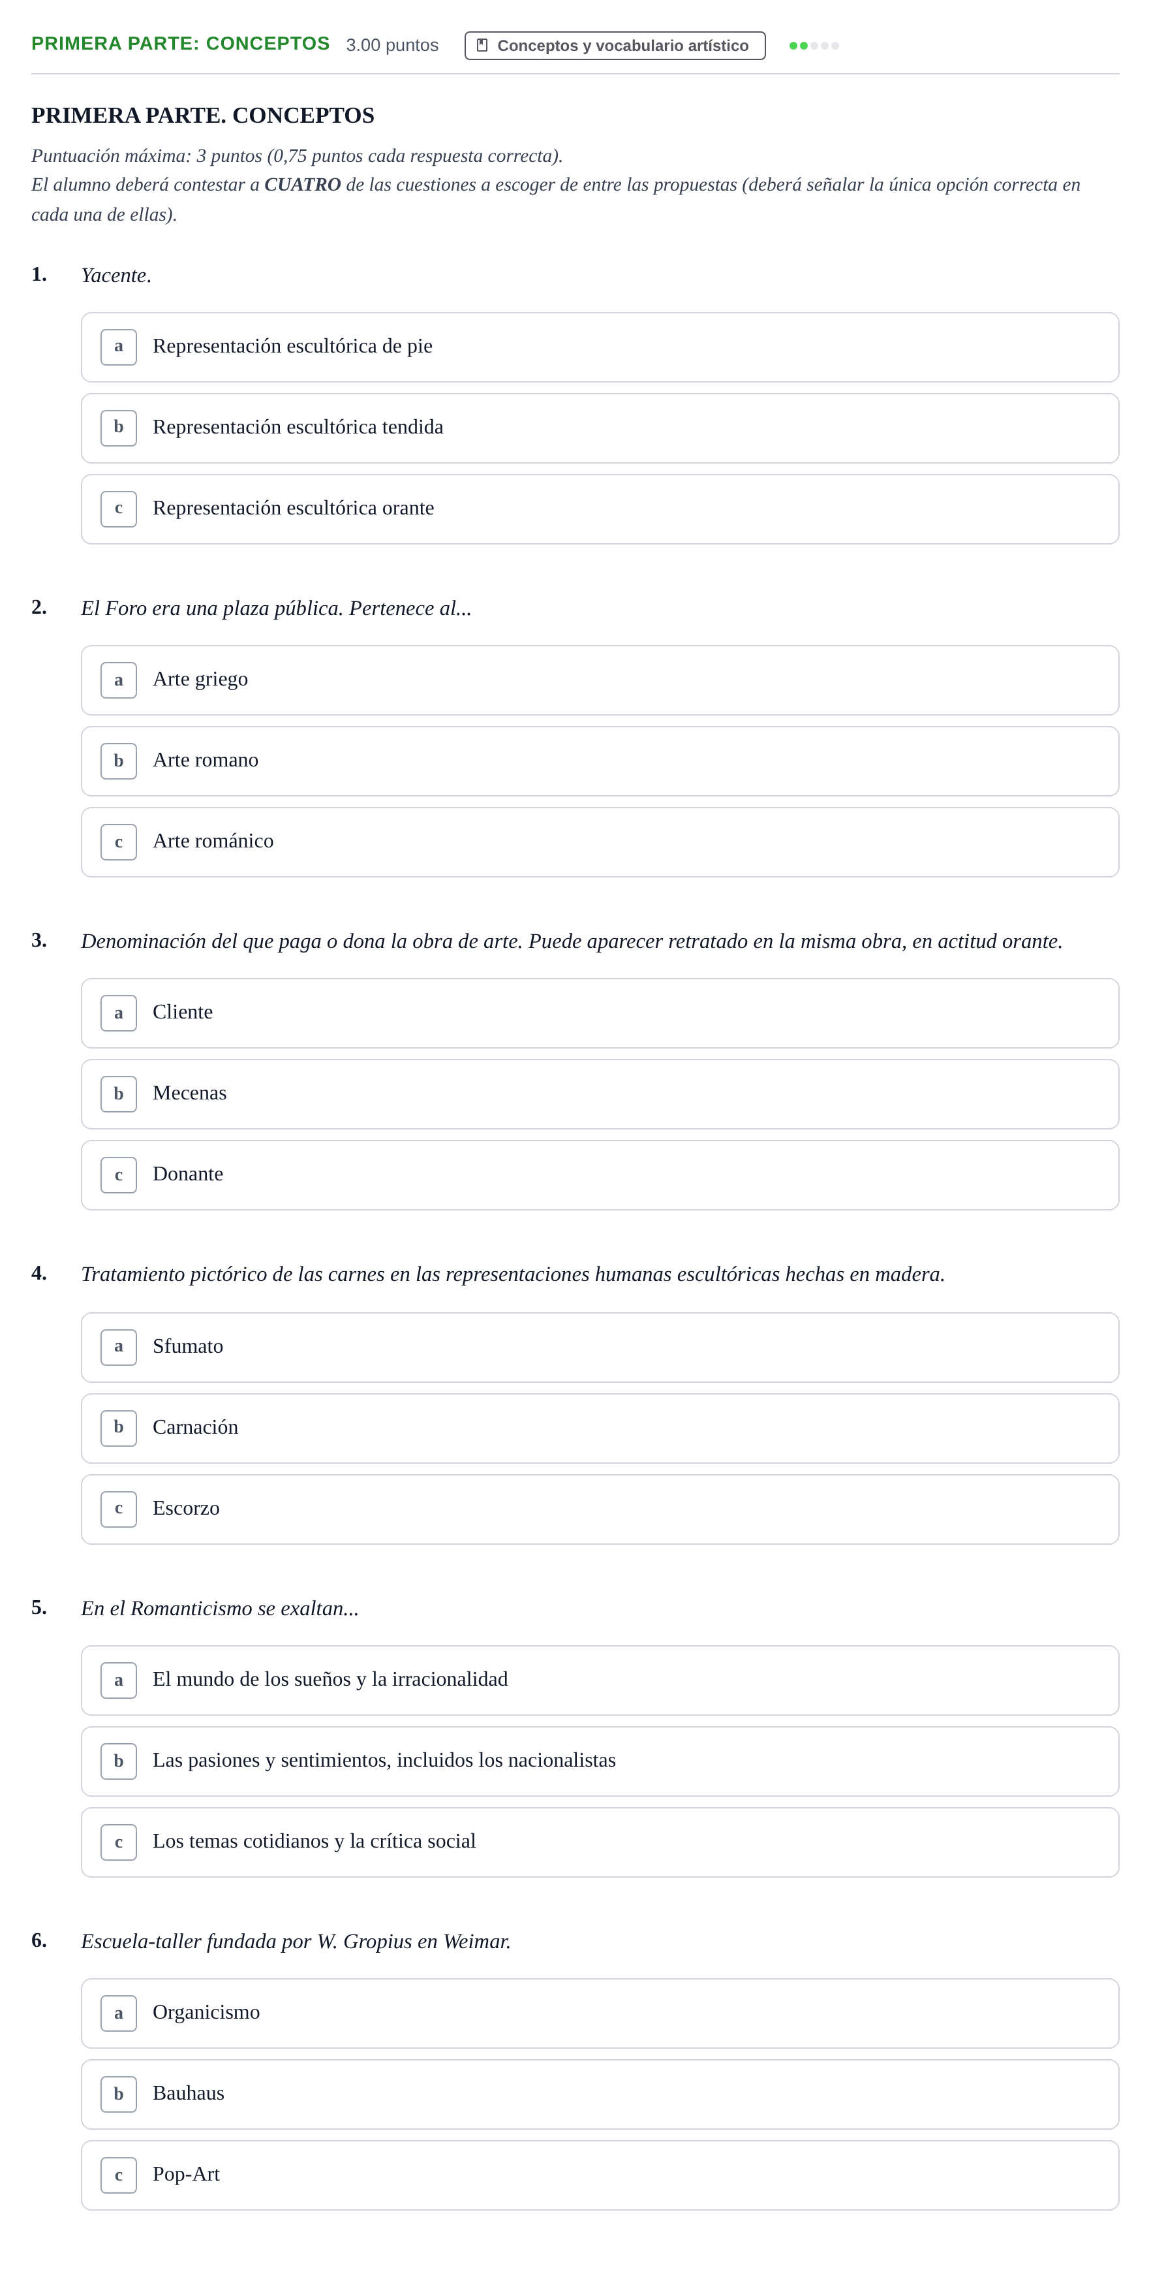
Task: Select the 'Pop-Art' answer option
Action: coord(600,2176)
